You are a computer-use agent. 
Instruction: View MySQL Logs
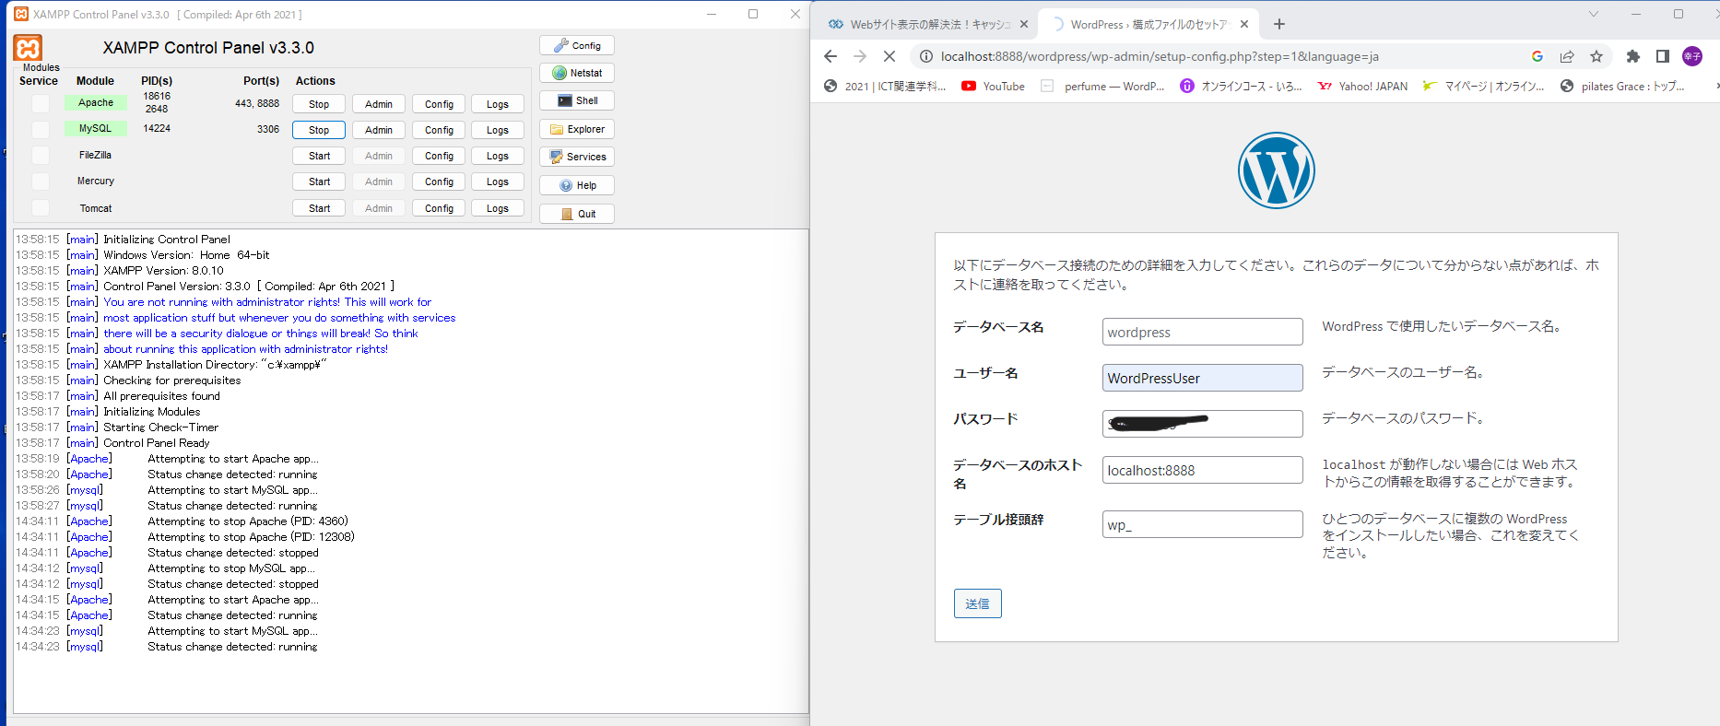point(498,130)
